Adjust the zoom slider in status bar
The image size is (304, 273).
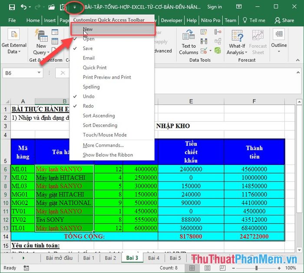click(x=256, y=268)
